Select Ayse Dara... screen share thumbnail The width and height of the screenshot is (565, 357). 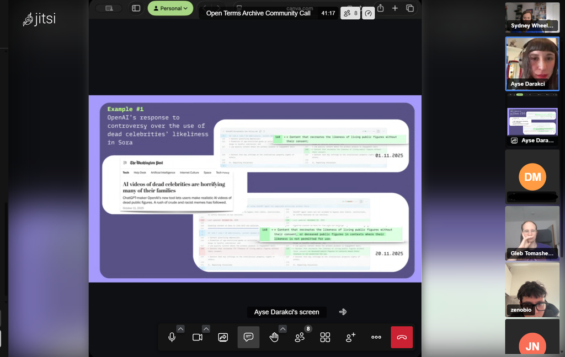click(532, 120)
